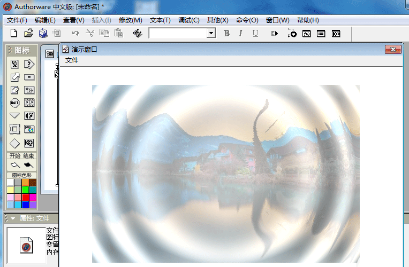Screen dimensions: 409x267
Task: Pick the red swatch in icon colors
Action: [x=25, y=197]
